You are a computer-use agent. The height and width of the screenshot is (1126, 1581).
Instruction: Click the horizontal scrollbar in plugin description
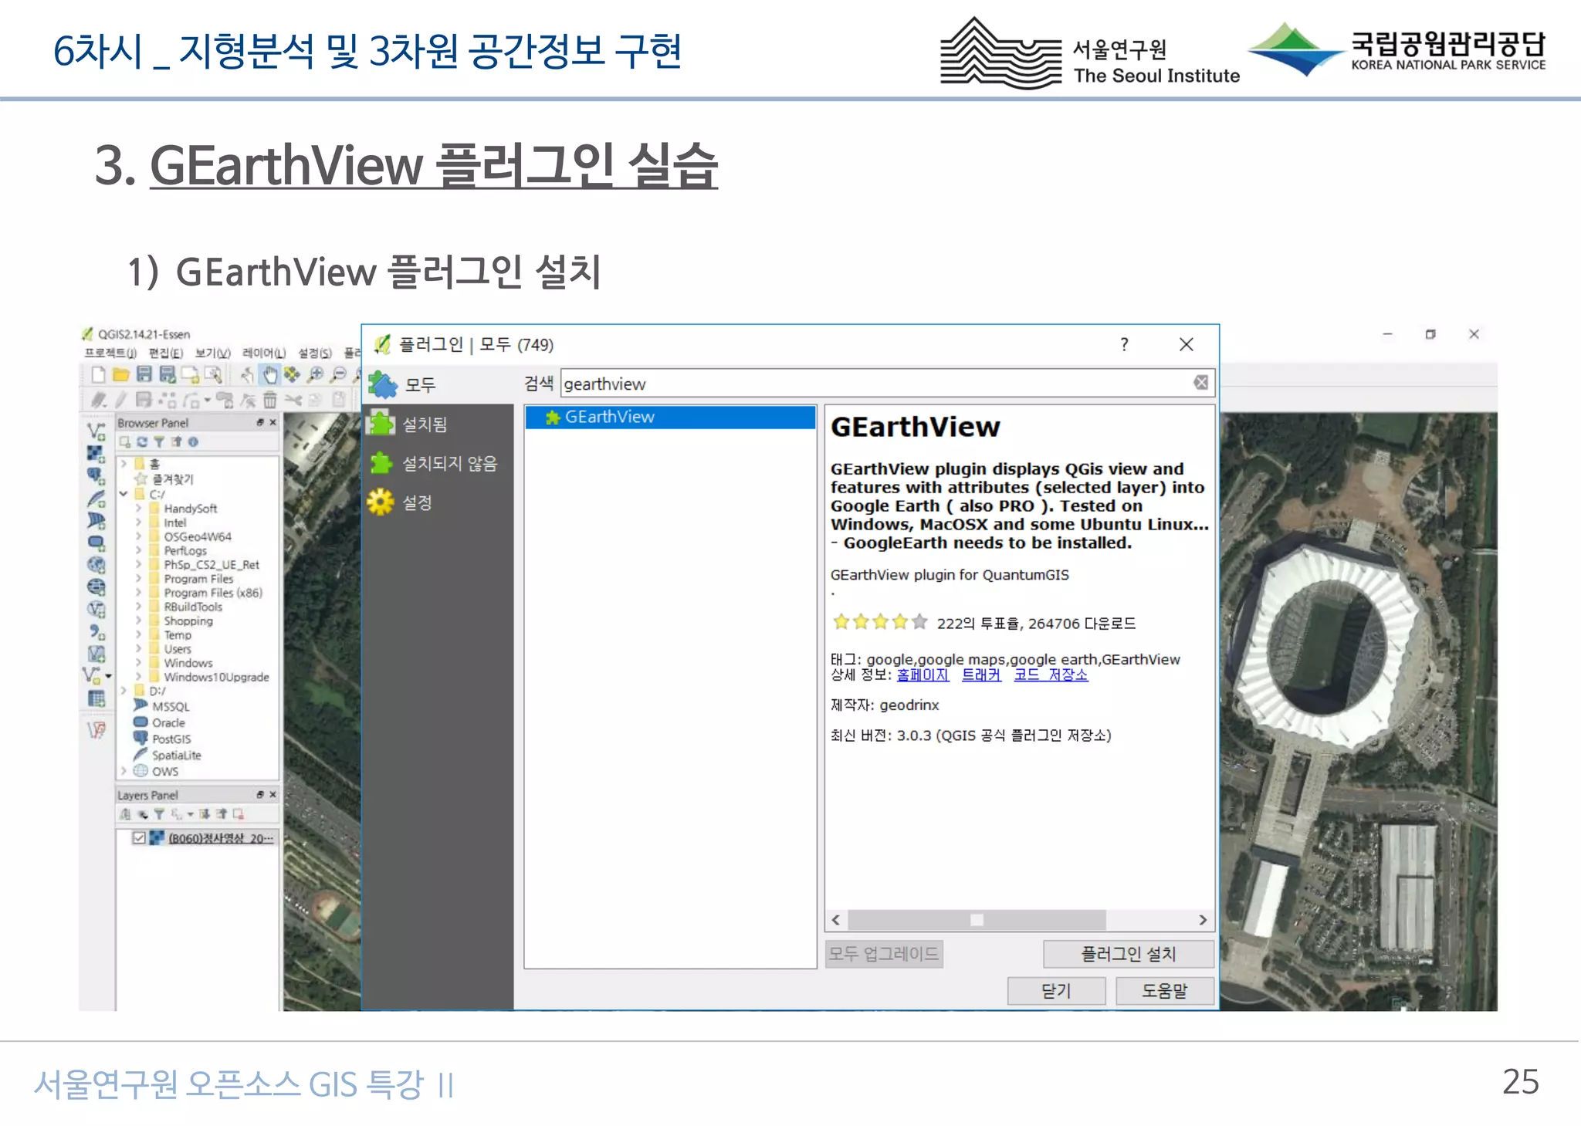click(977, 920)
